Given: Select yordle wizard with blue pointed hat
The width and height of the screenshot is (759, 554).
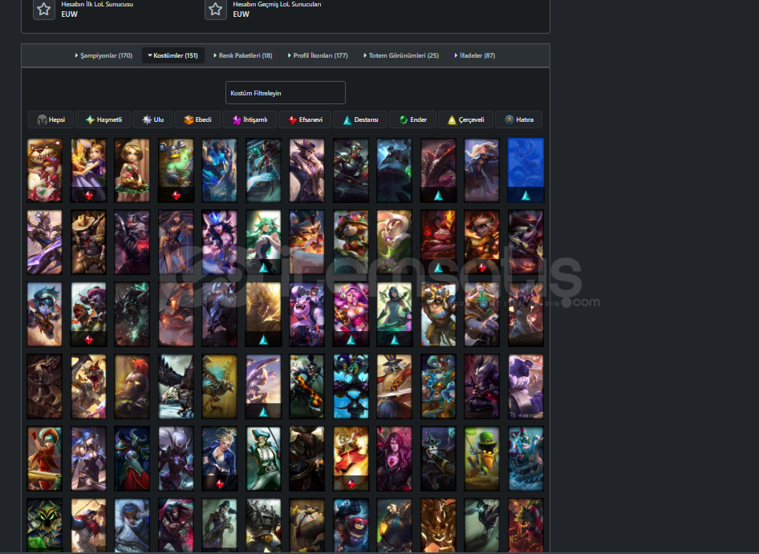Looking at the screenshot, I should (438, 459).
